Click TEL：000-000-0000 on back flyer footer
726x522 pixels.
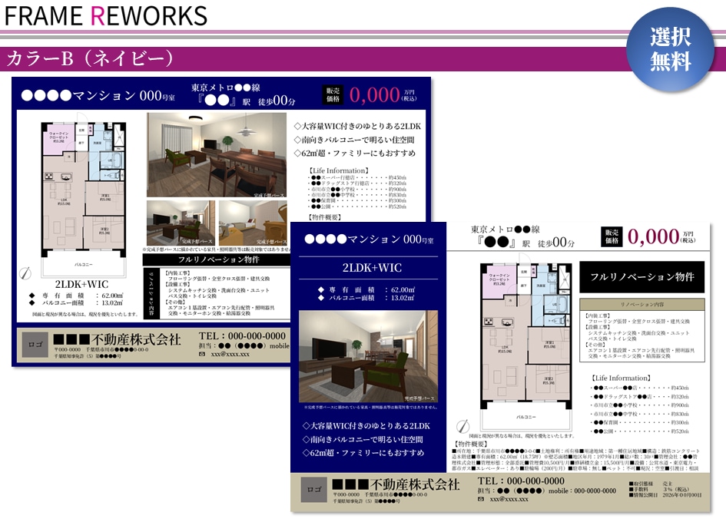tap(242, 336)
